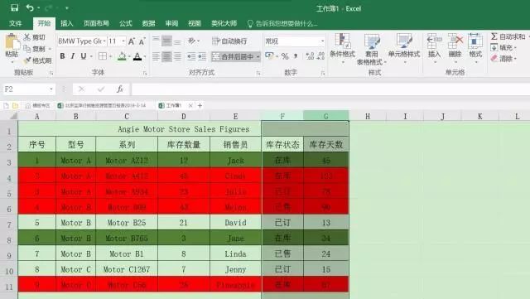Increase font size with large A icon

pos(132,41)
